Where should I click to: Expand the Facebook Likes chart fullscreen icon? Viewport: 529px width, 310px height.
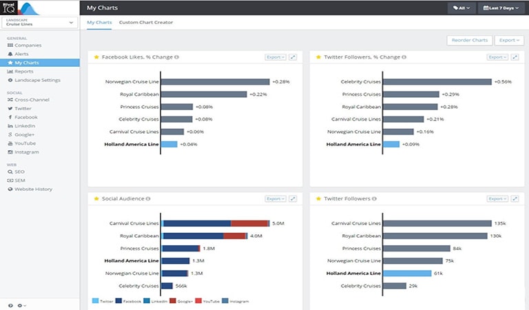(293, 57)
